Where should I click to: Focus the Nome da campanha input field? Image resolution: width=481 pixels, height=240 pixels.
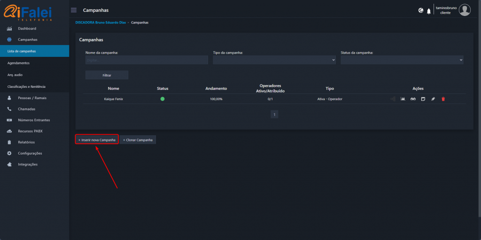point(147,60)
